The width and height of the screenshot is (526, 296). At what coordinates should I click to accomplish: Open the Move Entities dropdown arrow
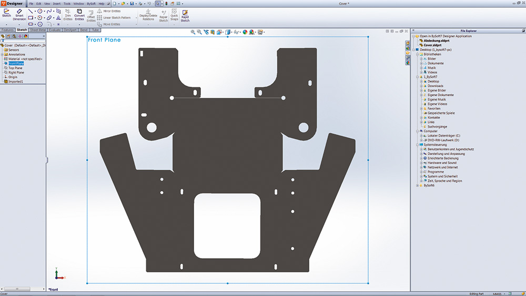pyautogui.click(x=136, y=24)
